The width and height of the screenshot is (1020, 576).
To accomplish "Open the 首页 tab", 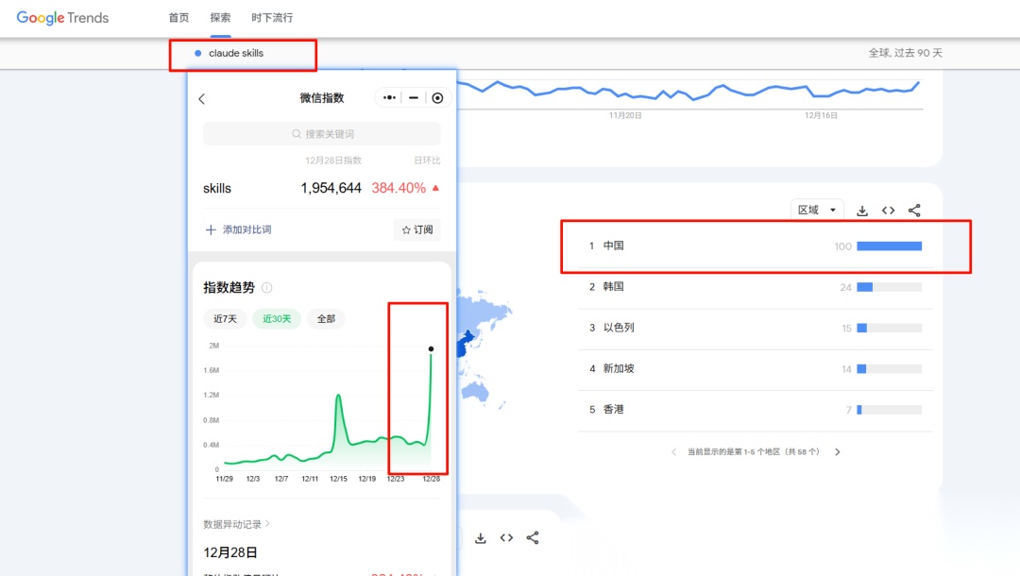I will coord(178,18).
